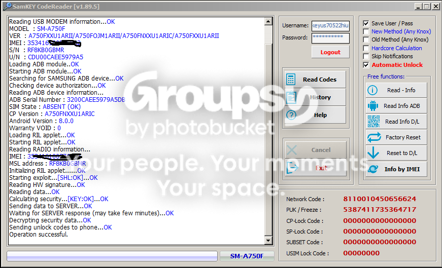Screen dimensions: 442x268
Task: Click the SM-A750F model status label
Action: click(247, 256)
